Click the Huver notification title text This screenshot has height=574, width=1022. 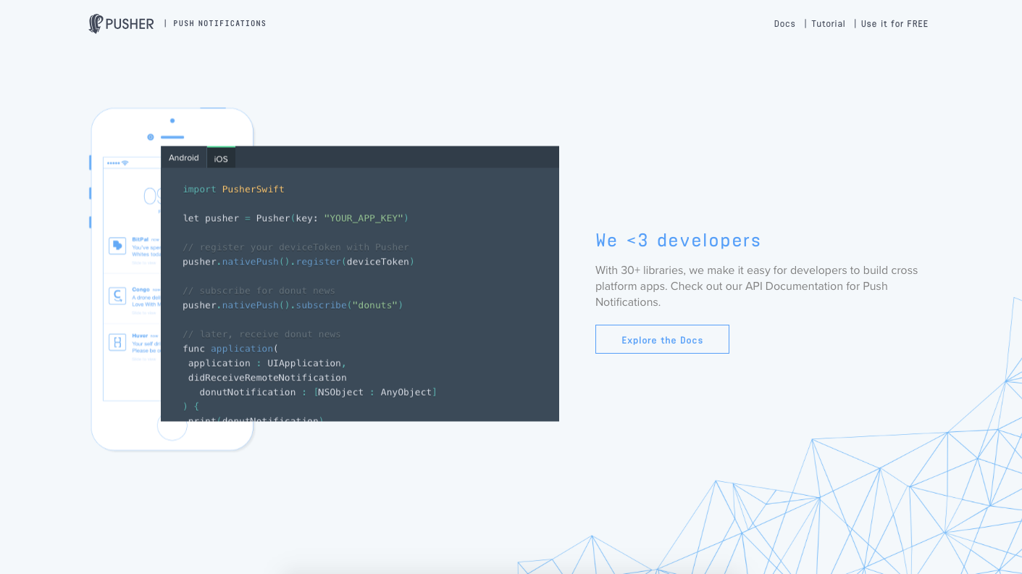click(x=140, y=336)
